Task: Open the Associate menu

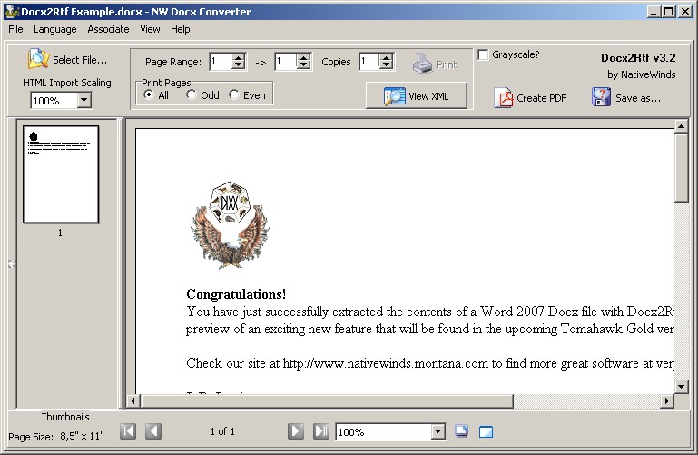Action: click(x=108, y=29)
